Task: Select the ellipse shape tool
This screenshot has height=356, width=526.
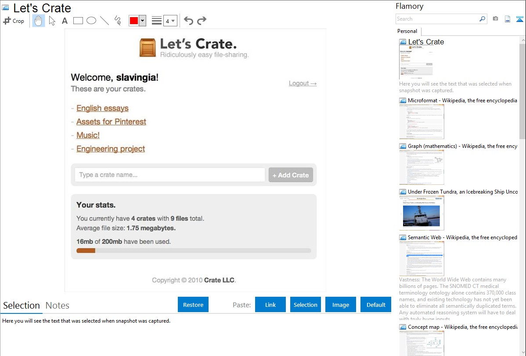Action: (91, 21)
